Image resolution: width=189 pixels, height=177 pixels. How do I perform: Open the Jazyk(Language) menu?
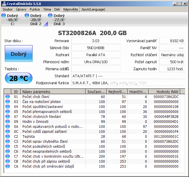point(93,9)
